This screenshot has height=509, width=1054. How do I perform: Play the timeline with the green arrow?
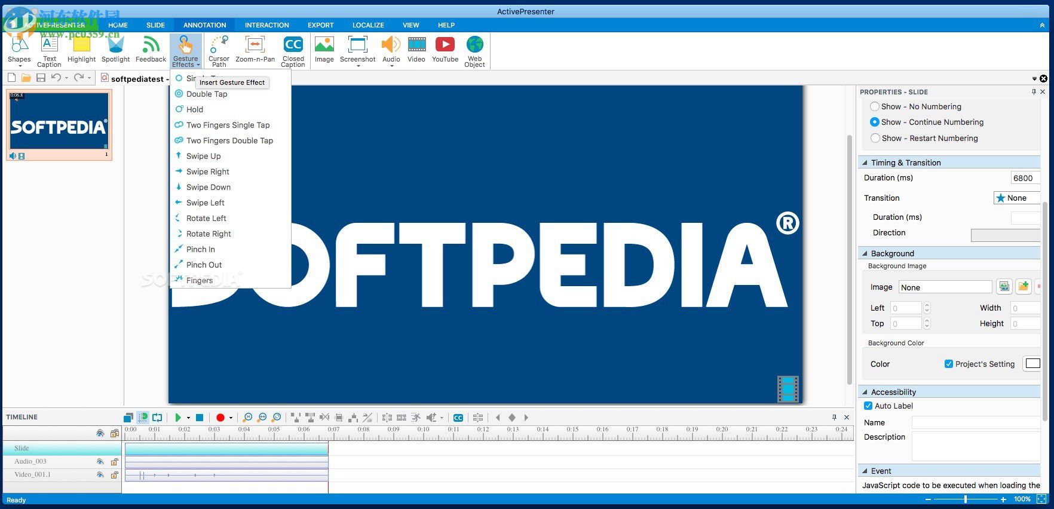(x=178, y=418)
